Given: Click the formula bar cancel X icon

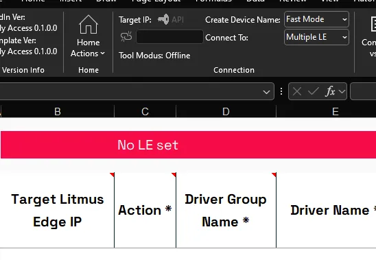Looking at the screenshot, I should click(297, 91).
